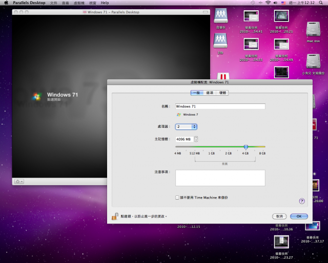Select the 1tb network drive icon

point(220,41)
